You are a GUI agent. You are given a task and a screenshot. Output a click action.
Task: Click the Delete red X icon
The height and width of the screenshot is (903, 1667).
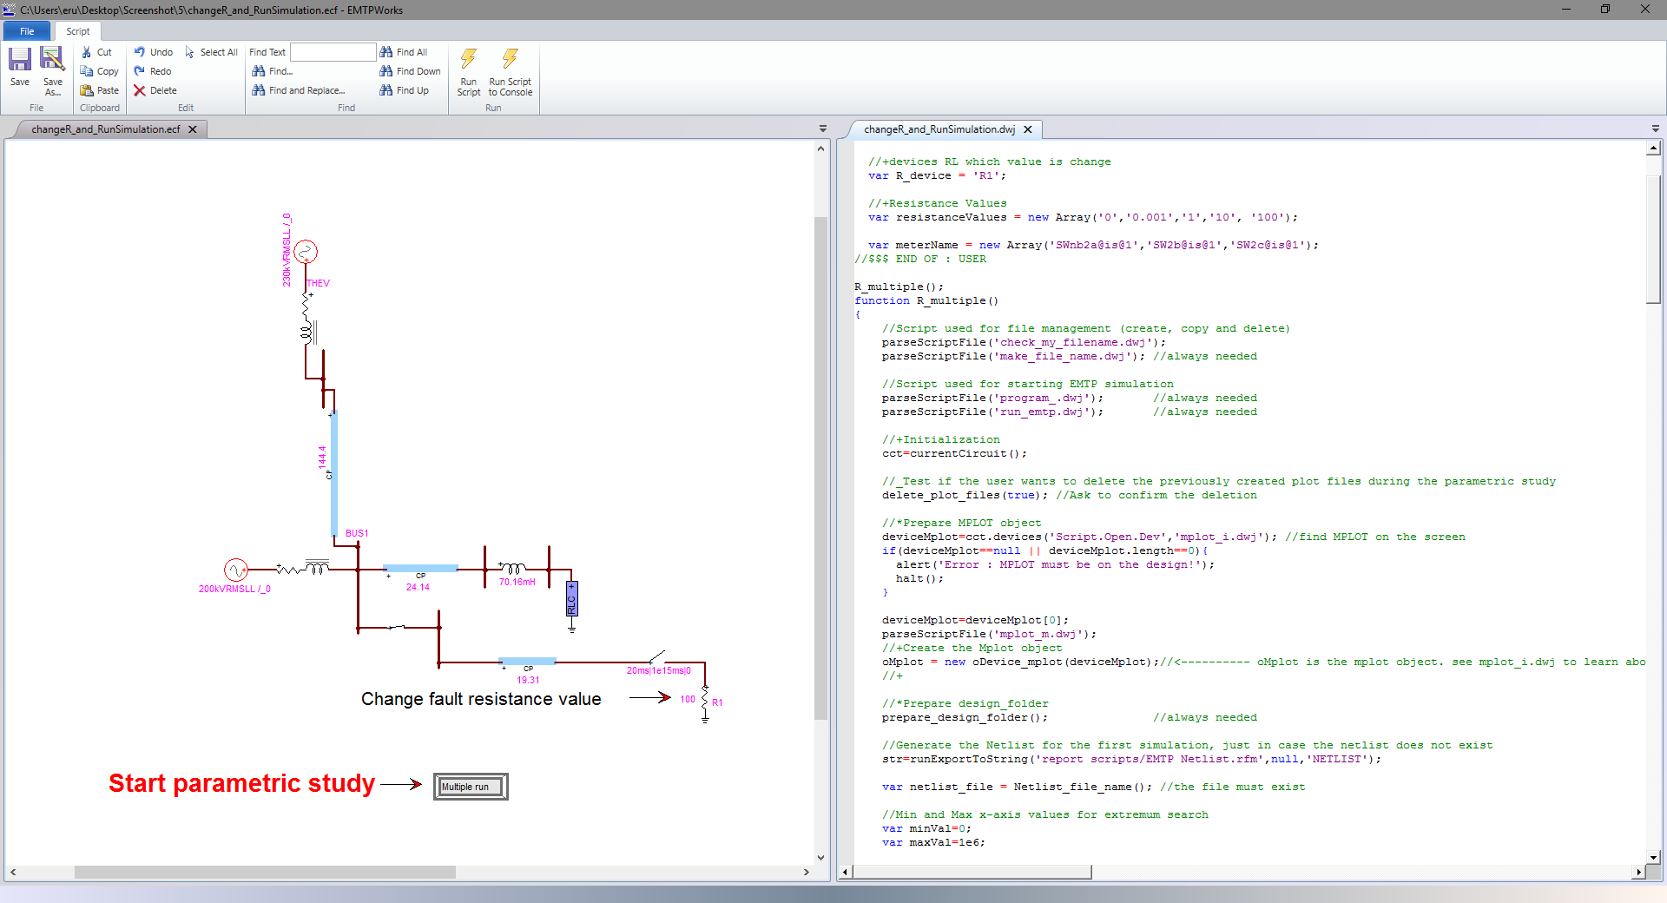coord(140,90)
